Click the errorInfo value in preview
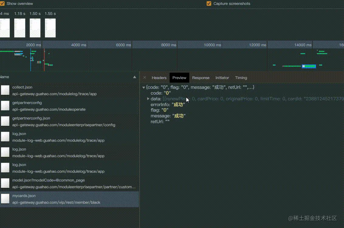 click(x=178, y=105)
